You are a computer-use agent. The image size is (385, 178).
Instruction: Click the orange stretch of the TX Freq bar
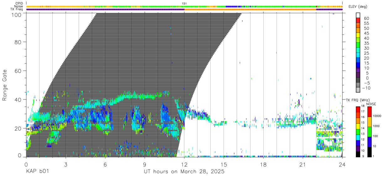pos(250,9)
